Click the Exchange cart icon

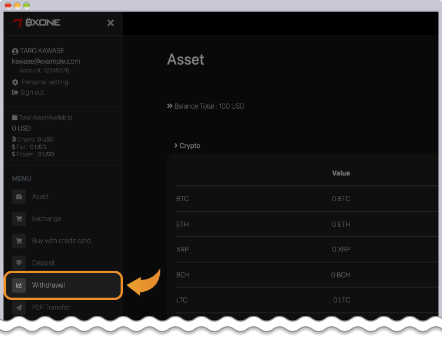tap(19, 219)
